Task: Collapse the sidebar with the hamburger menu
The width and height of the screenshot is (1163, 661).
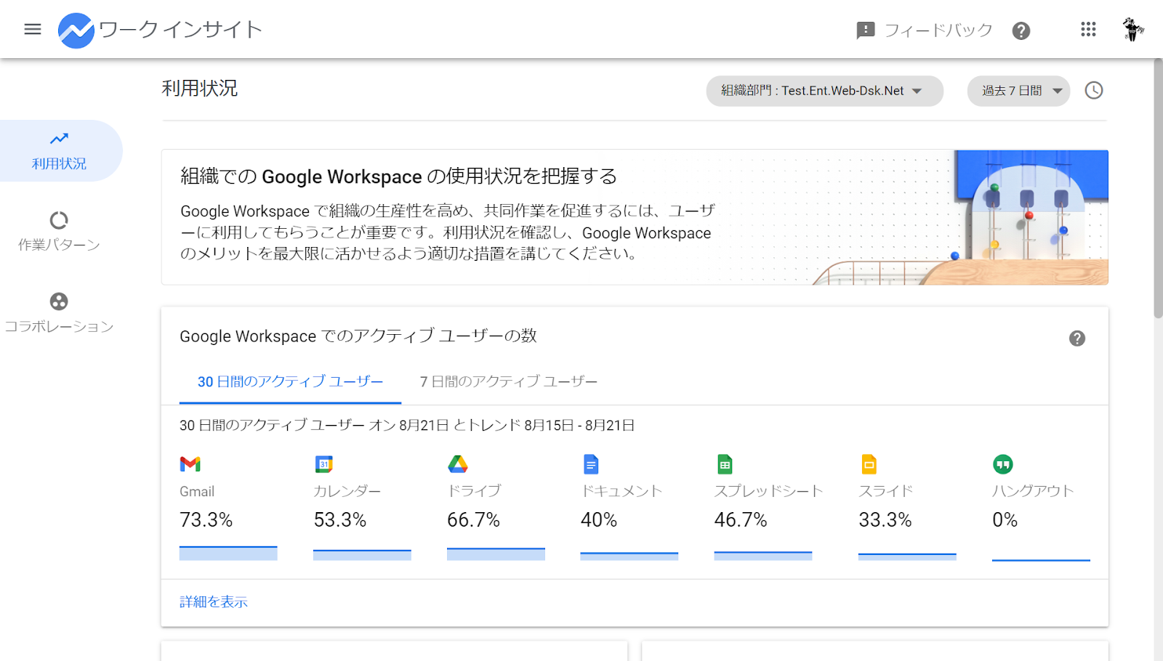Action: pyautogui.click(x=32, y=29)
